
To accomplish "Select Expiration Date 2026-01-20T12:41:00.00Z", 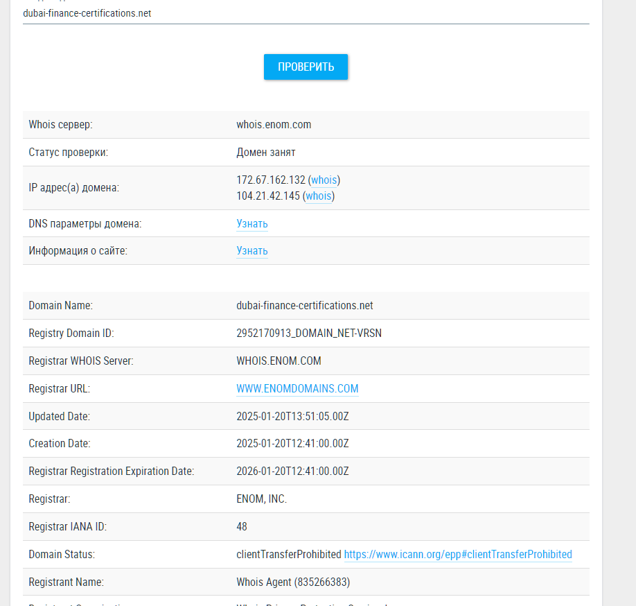I will (292, 471).
